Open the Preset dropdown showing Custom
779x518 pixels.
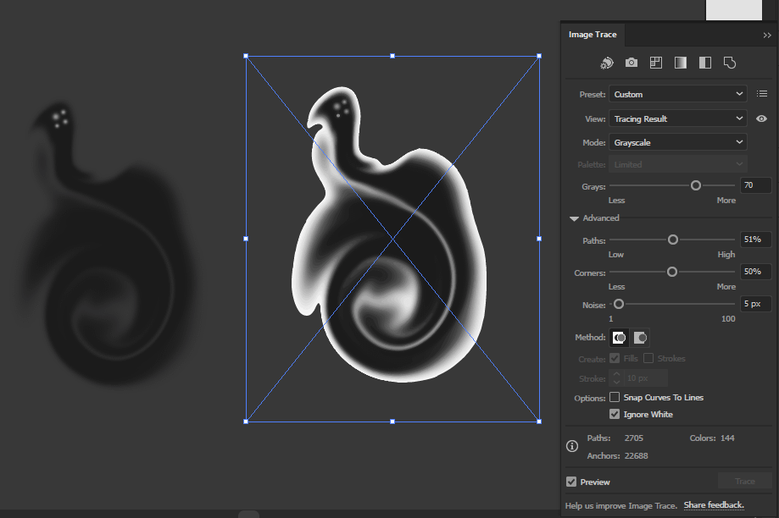pos(677,94)
